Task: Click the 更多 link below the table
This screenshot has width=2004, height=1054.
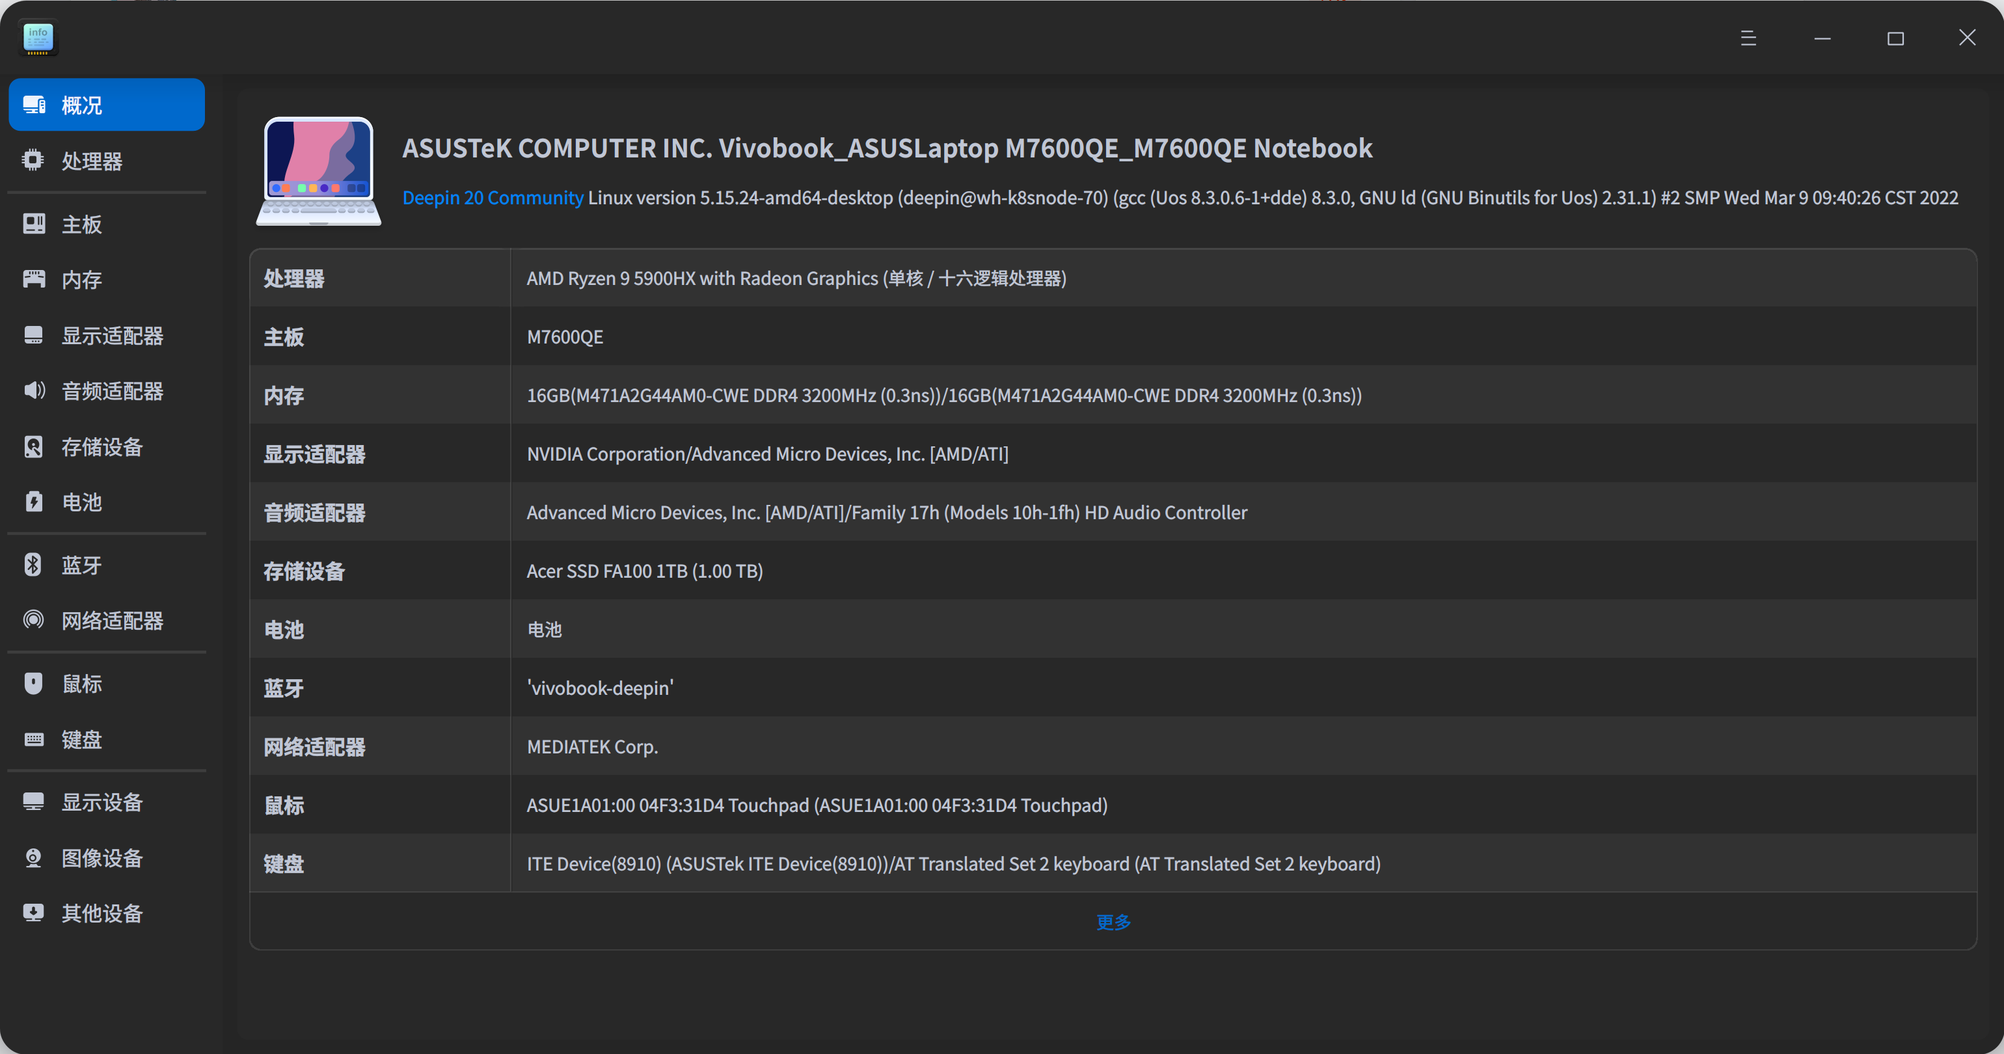Action: [x=1113, y=922]
